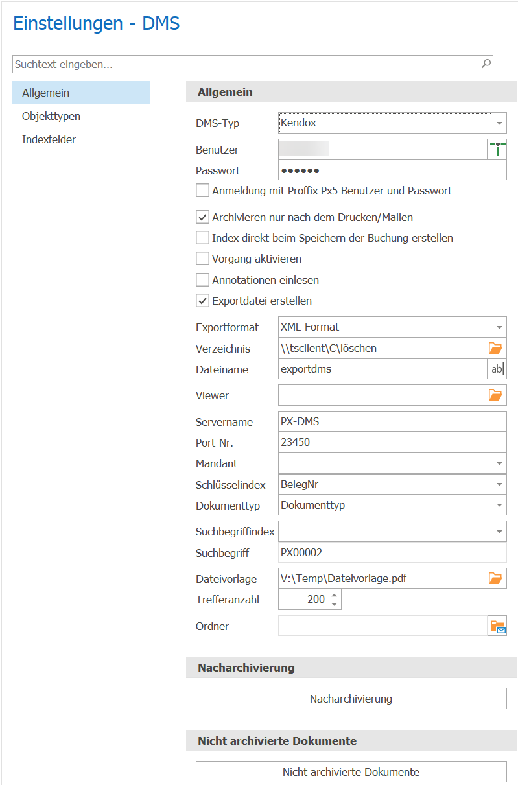Click into the Servername input field

click(x=392, y=421)
